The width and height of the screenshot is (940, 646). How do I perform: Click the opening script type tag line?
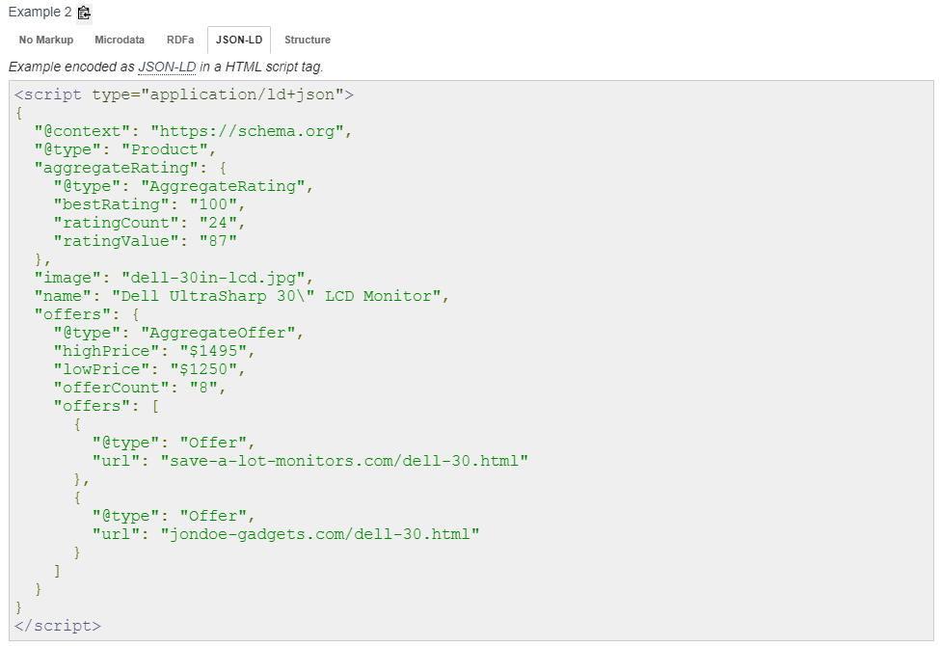pyautogui.click(x=184, y=94)
